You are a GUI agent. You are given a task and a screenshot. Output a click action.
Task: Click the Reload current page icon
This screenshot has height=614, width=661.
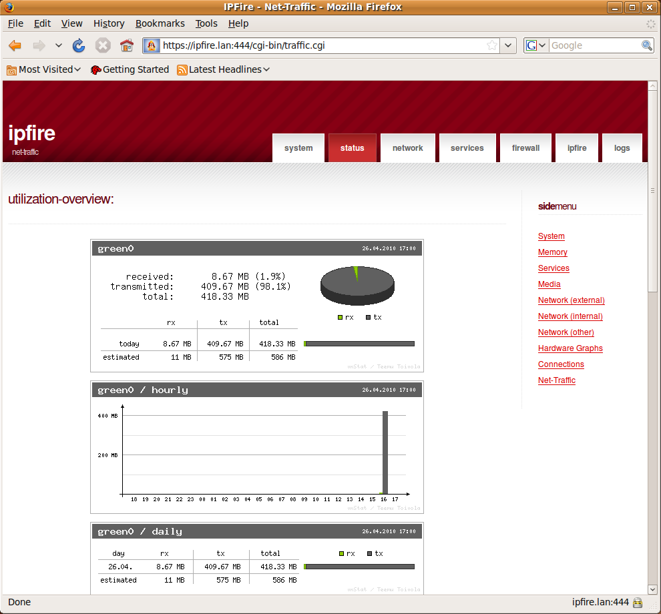[79, 45]
